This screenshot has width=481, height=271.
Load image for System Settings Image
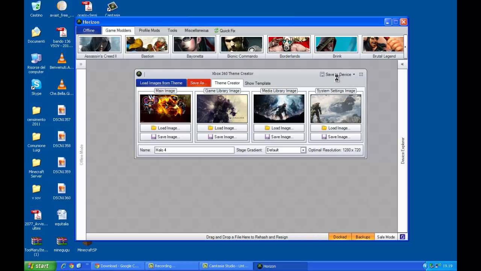pos(336,128)
